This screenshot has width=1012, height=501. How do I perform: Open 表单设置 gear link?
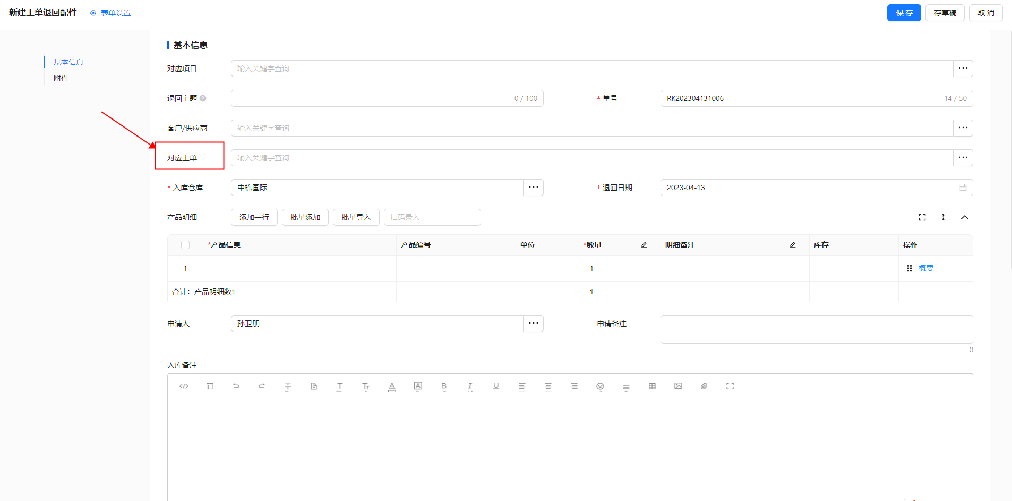(110, 13)
